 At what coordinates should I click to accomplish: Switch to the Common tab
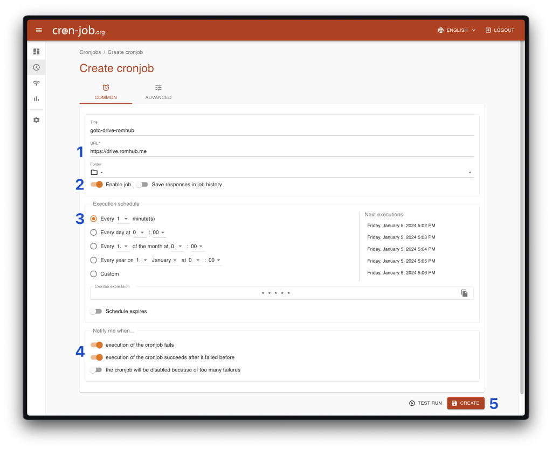coord(106,92)
